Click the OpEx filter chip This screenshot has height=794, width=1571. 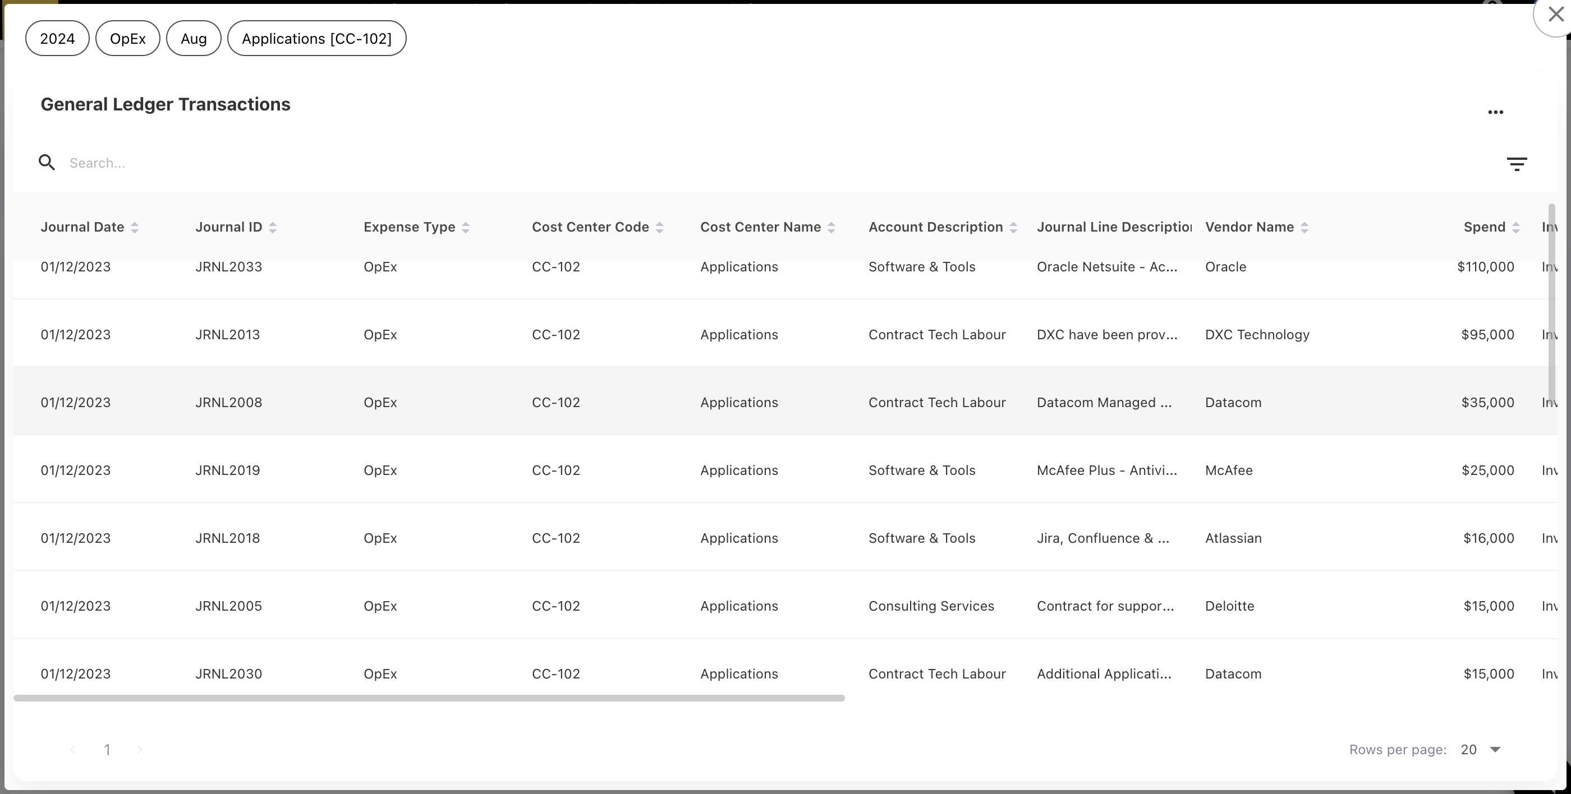tap(127, 38)
